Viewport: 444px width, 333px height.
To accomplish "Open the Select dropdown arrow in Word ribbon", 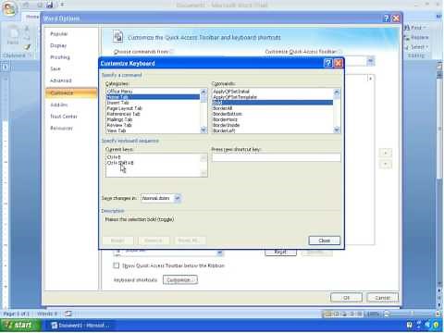I will [427, 47].
